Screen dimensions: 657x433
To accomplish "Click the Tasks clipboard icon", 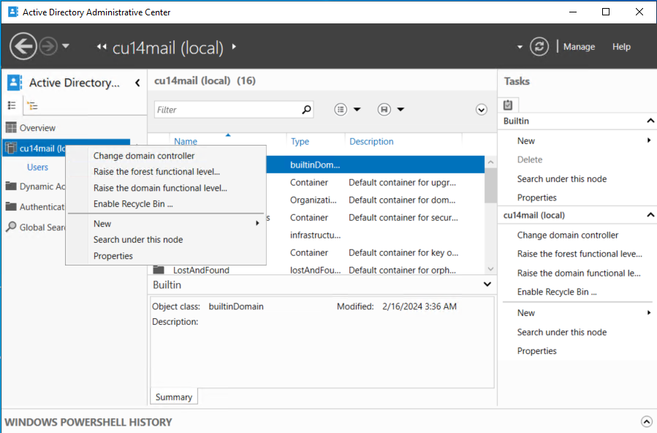I will [508, 105].
